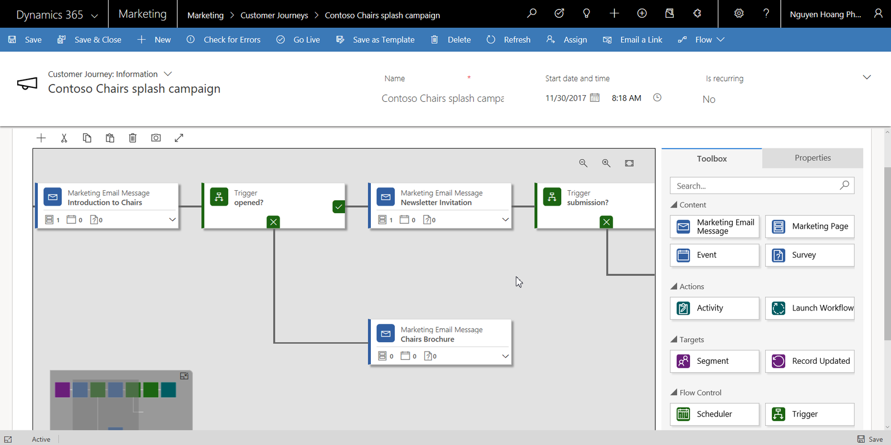Collapse the Flow Control toolbox section
Image resolution: width=891 pixels, height=445 pixels.
(x=674, y=392)
